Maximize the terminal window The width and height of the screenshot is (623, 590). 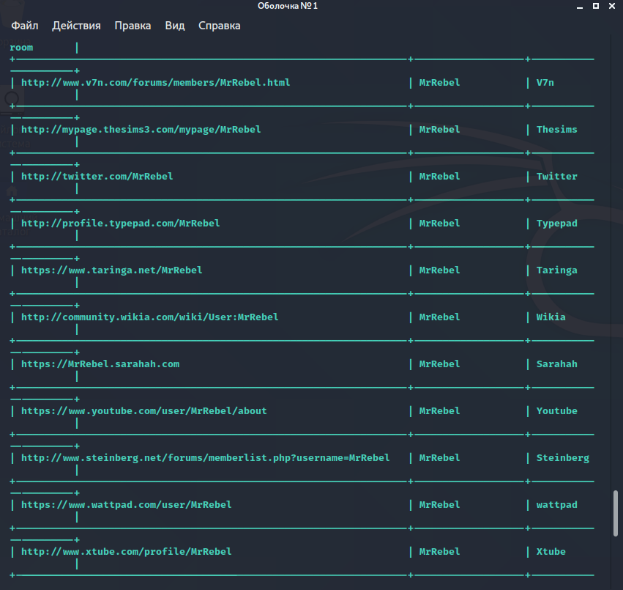[595, 6]
